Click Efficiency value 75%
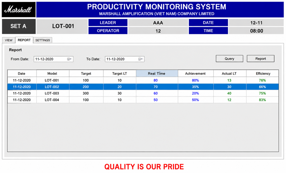The width and height of the screenshot is (286, 173). (x=262, y=93)
